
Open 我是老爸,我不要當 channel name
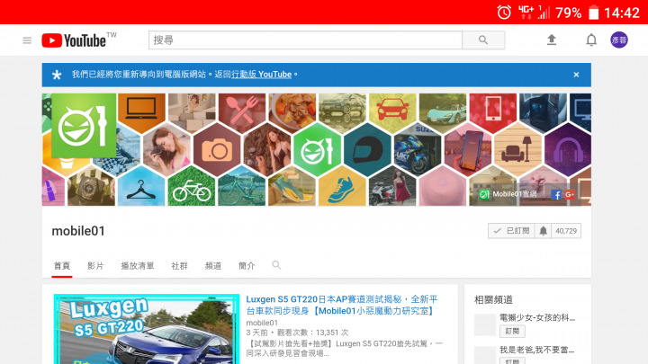pyautogui.click(x=537, y=350)
